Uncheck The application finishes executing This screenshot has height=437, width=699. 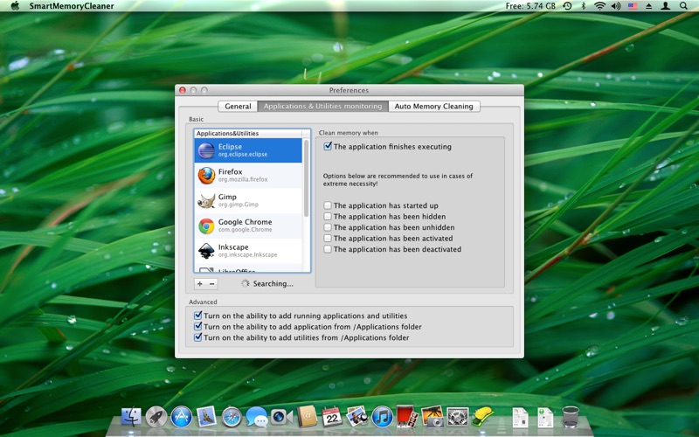(x=328, y=146)
